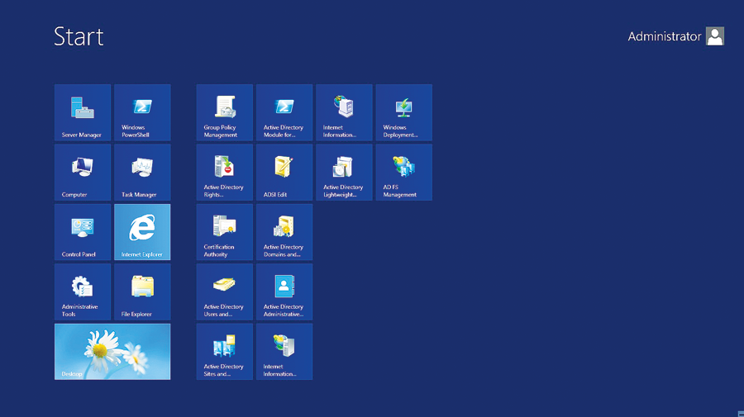
Task: Launch the ADSI Edit tile
Action: tap(284, 173)
